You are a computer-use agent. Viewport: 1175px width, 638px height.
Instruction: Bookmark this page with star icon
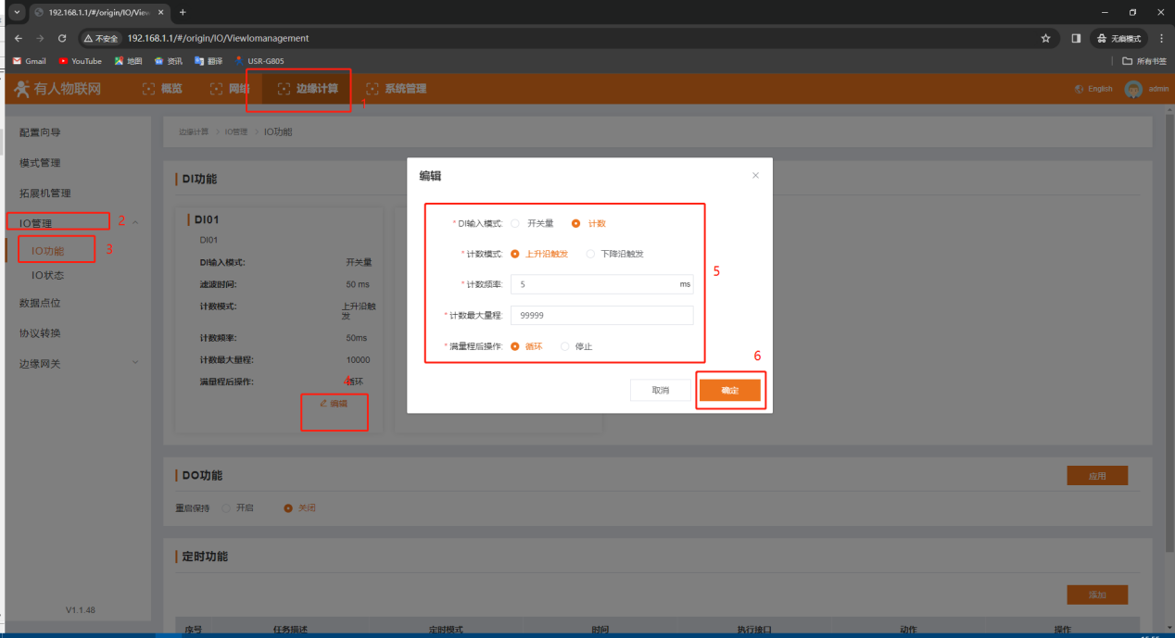[x=1045, y=38]
